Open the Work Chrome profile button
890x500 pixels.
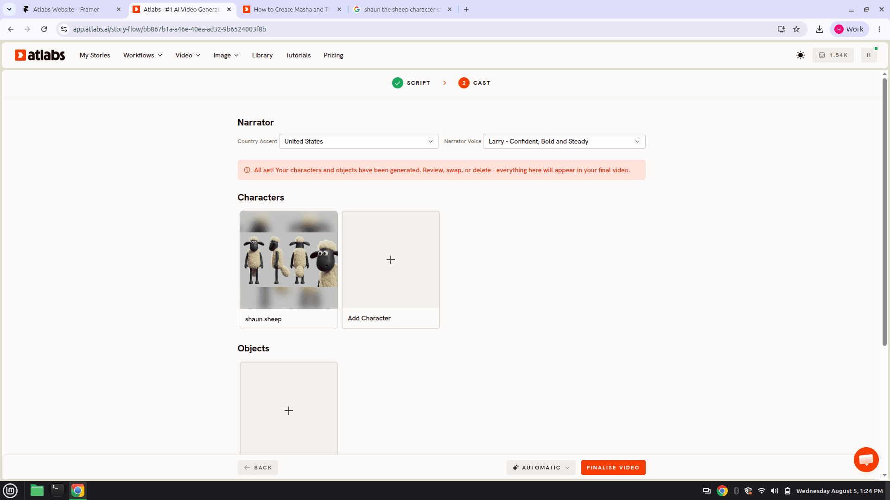click(849, 29)
